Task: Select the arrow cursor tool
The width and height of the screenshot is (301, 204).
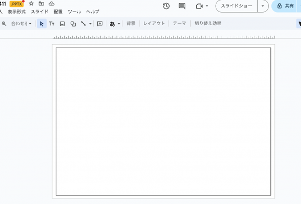Action: click(x=42, y=24)
